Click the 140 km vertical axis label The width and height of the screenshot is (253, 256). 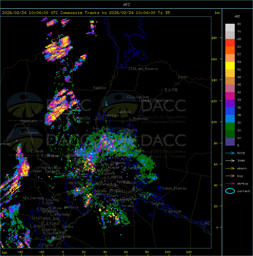pyautogui.click(x=214, y=80)
